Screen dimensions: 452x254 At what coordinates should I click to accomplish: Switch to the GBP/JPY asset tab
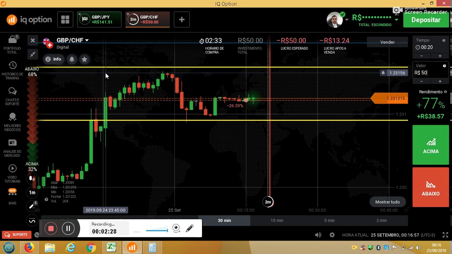click(99, 20)
